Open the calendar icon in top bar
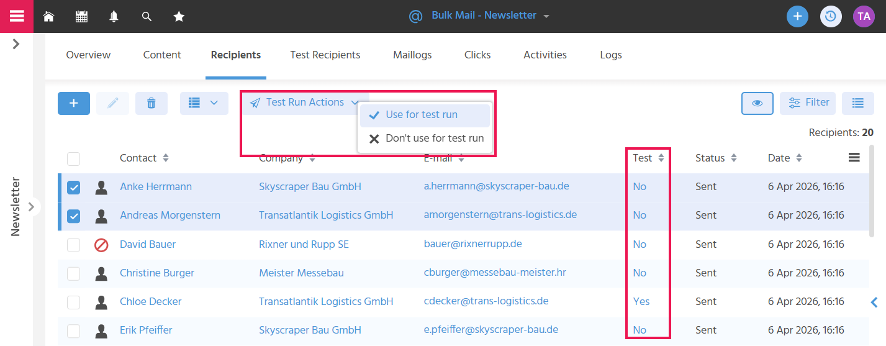 (81, 17)
